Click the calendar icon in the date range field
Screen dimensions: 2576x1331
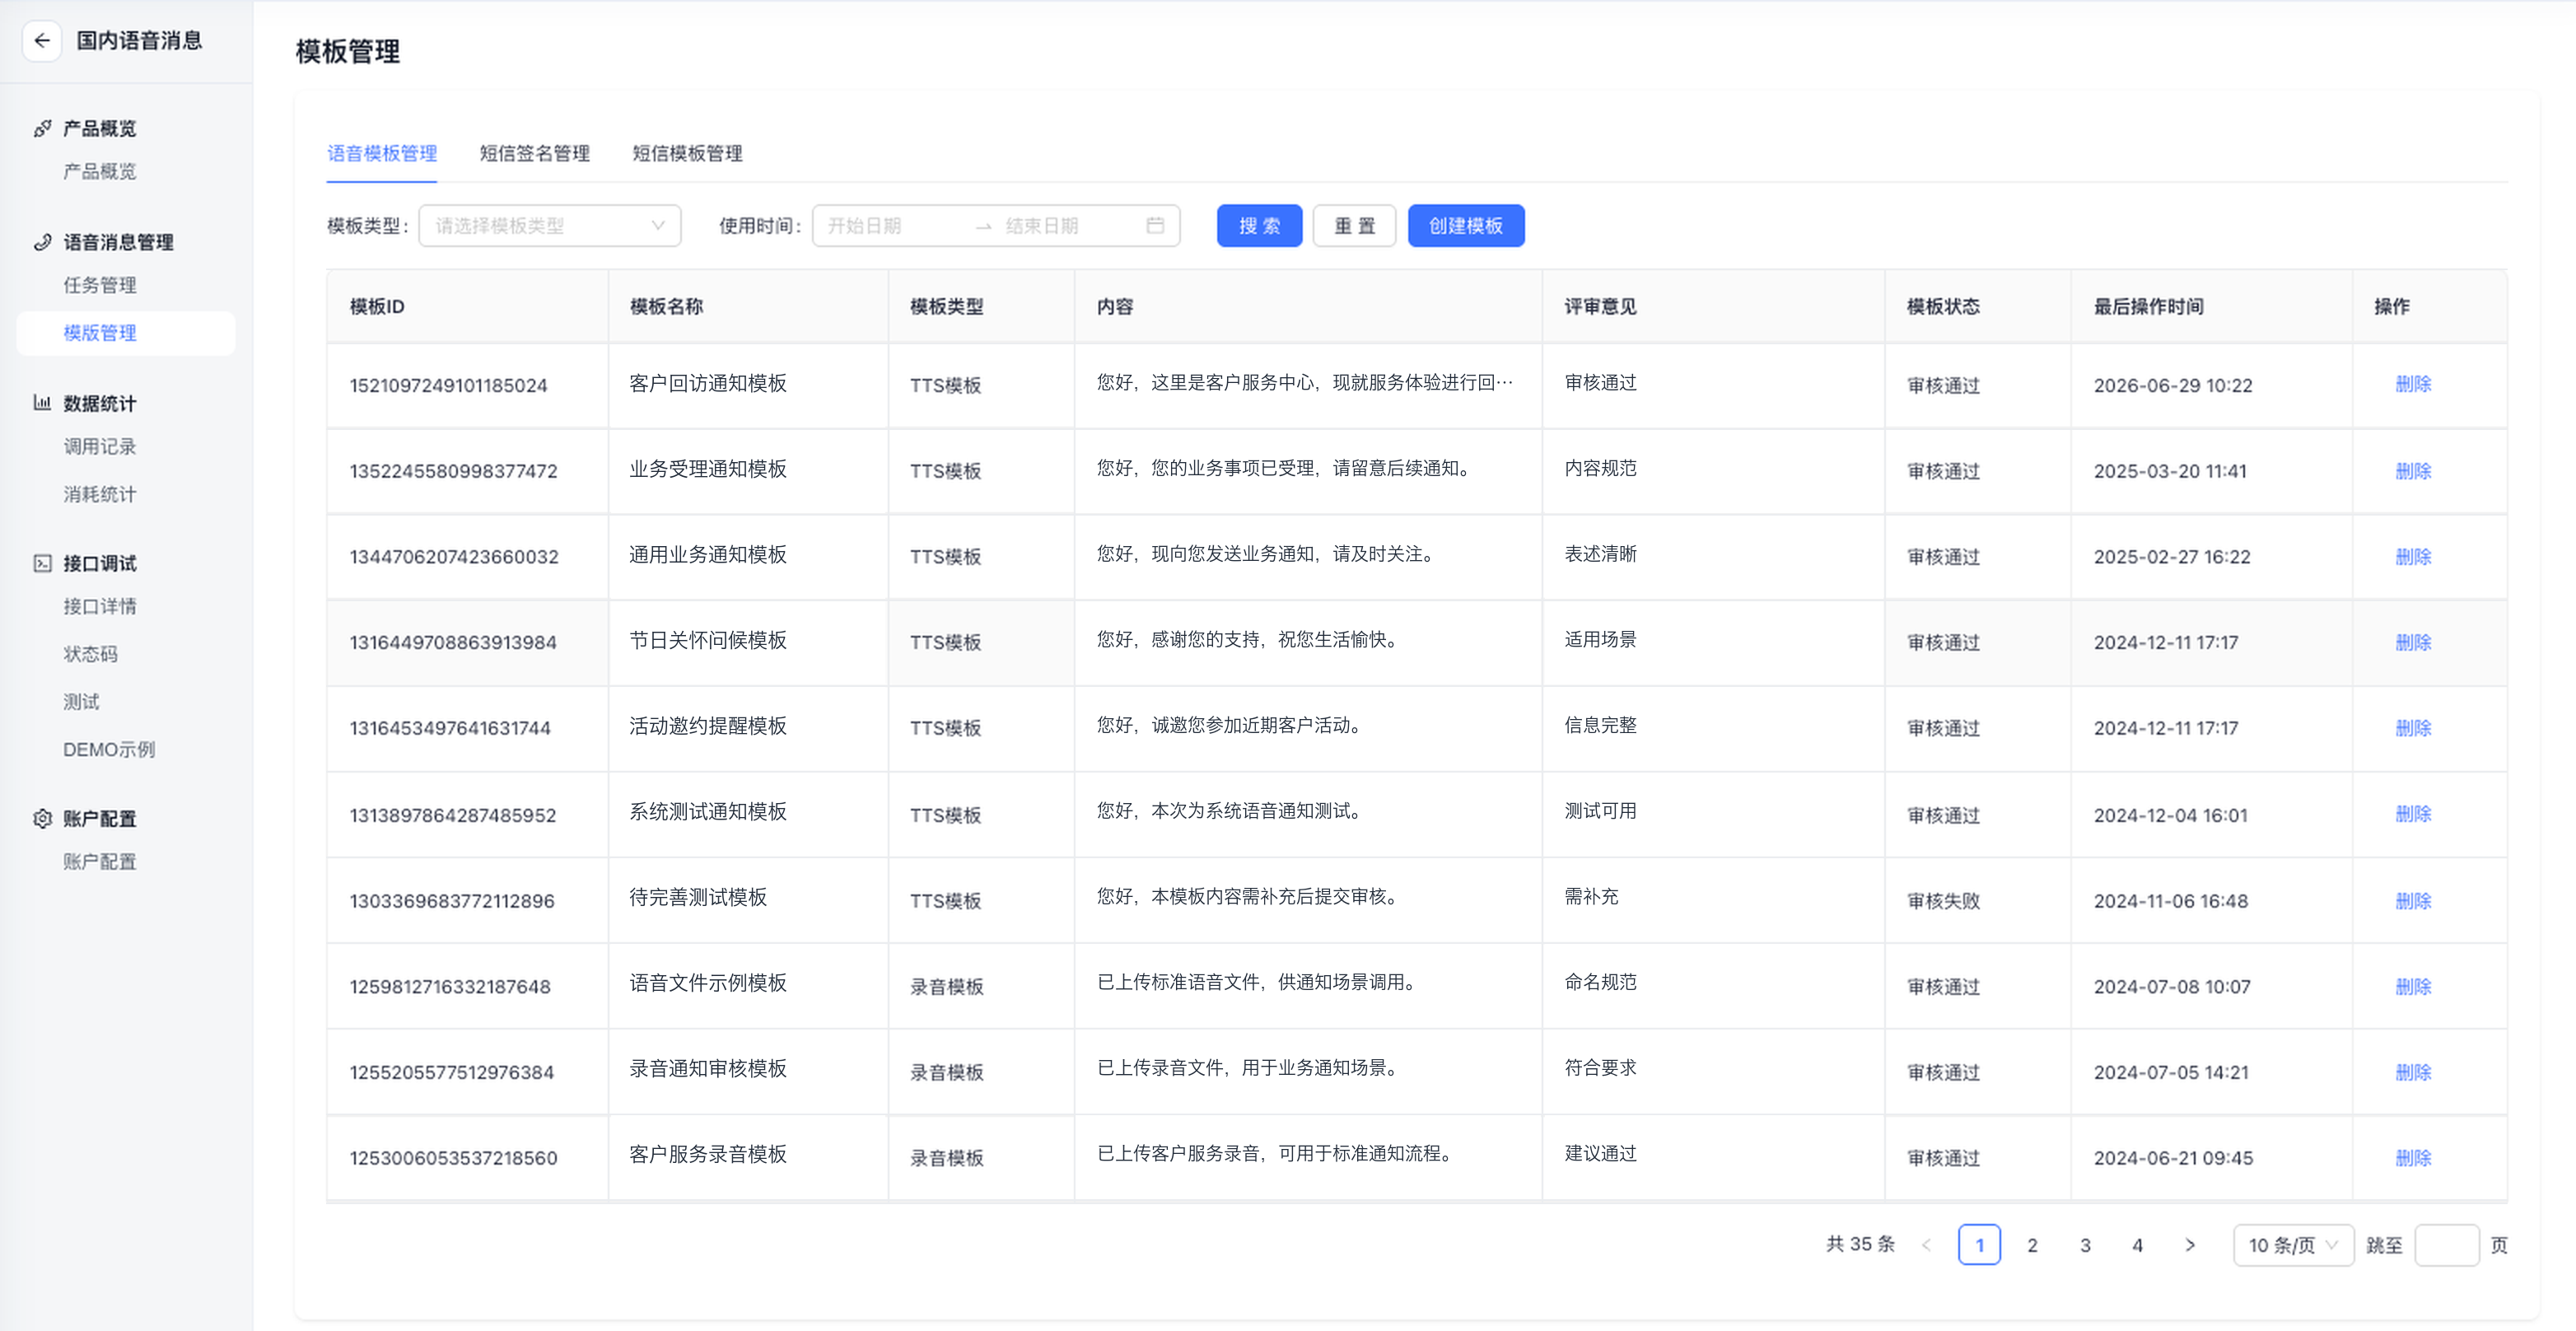pos(1155,225)
